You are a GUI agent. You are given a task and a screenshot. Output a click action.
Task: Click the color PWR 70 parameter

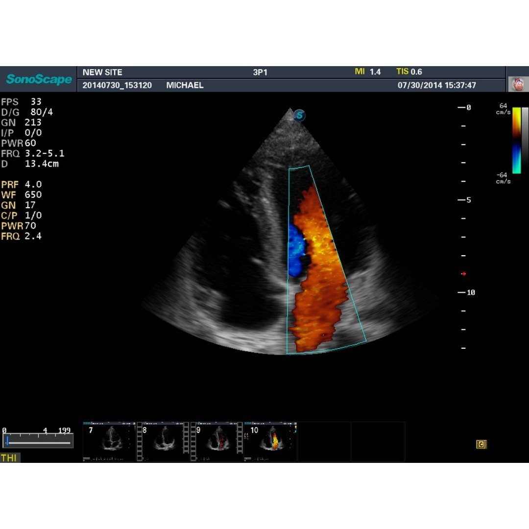[x=19, y=226]
